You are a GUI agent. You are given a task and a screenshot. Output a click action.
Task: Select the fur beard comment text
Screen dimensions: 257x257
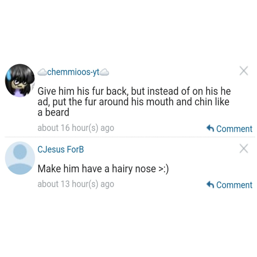(x=134, y=102)
